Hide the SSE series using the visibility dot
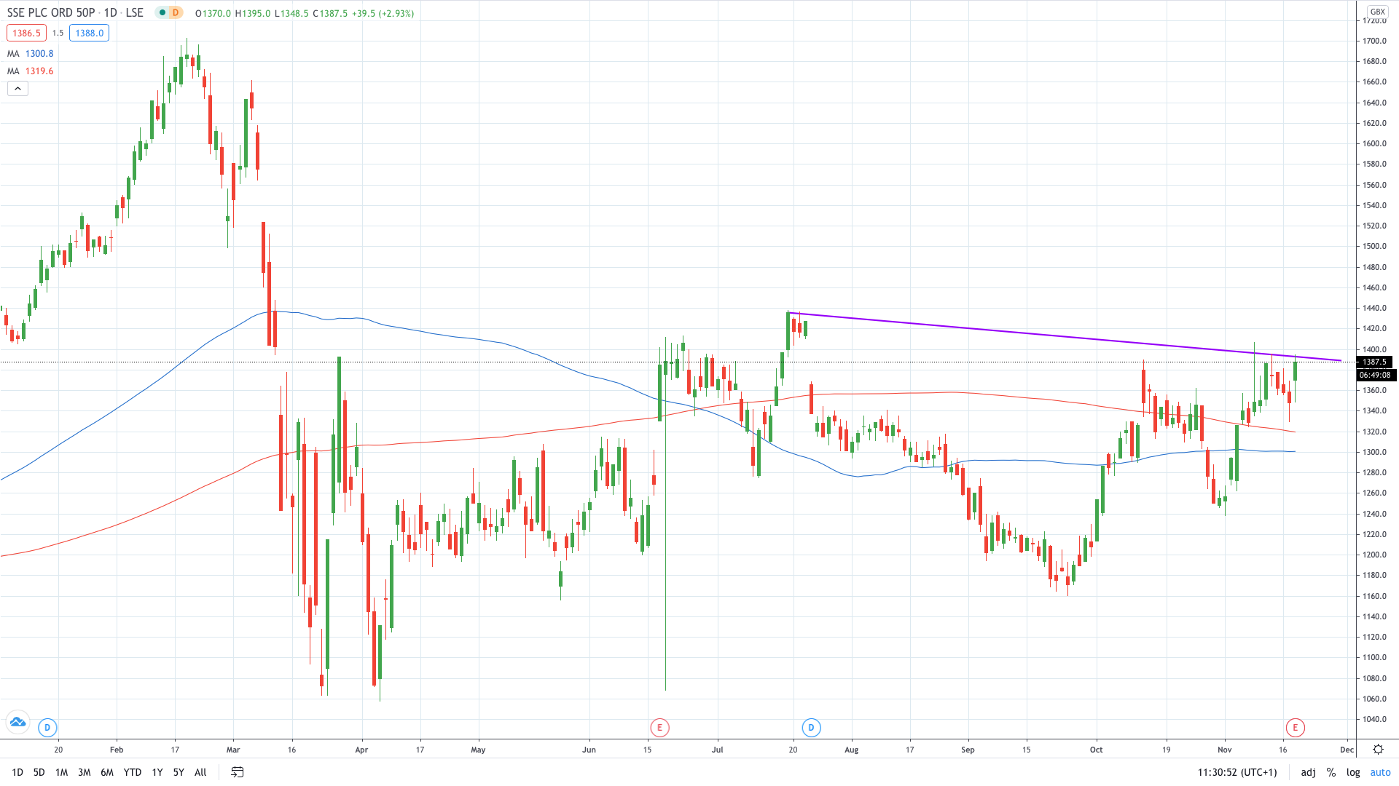 pos(163,12)
